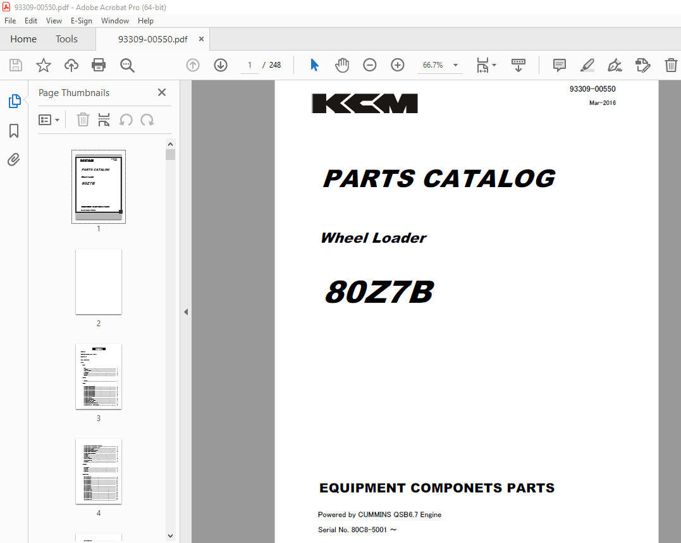Select page 1 thumbnail
Screen dimensions: 681x543
point(99,186)
